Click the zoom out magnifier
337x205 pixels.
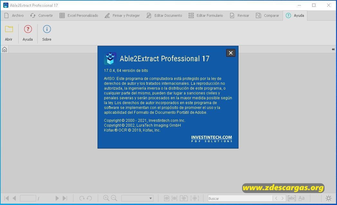(x=114, y=198)
